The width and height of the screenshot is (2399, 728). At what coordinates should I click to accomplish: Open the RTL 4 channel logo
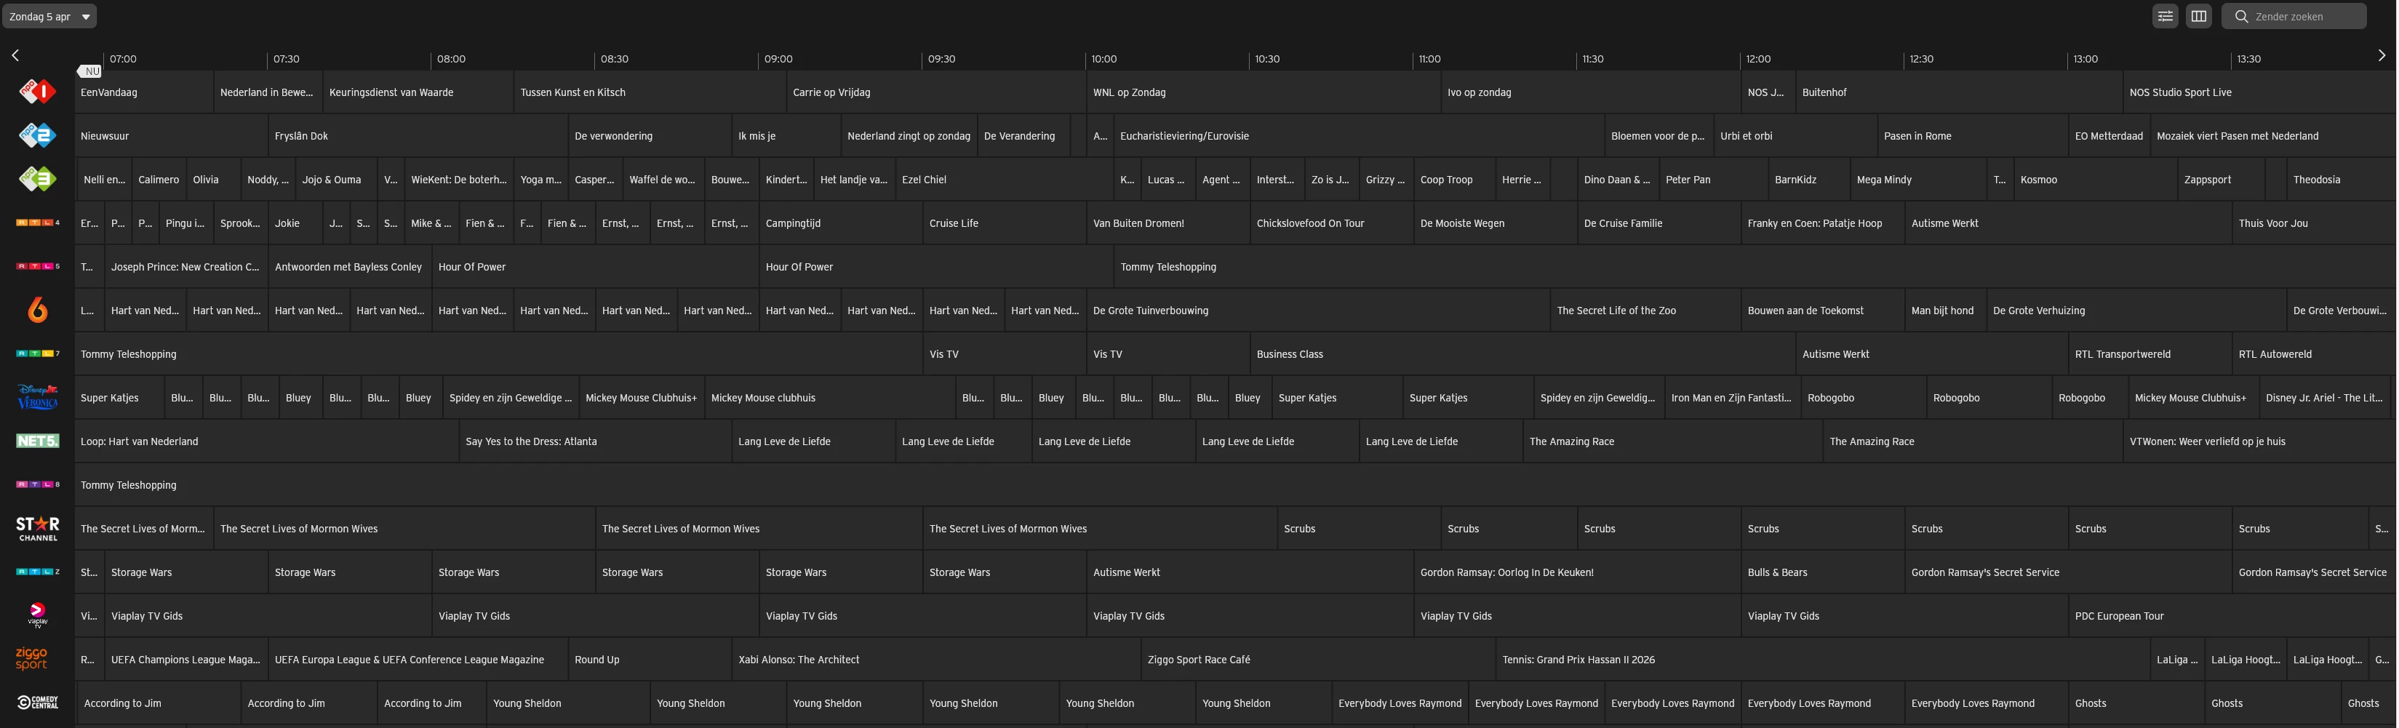tap(37, 223)
